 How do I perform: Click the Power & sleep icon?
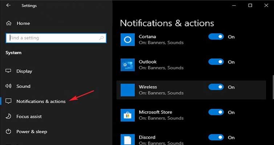click(8, 132)
